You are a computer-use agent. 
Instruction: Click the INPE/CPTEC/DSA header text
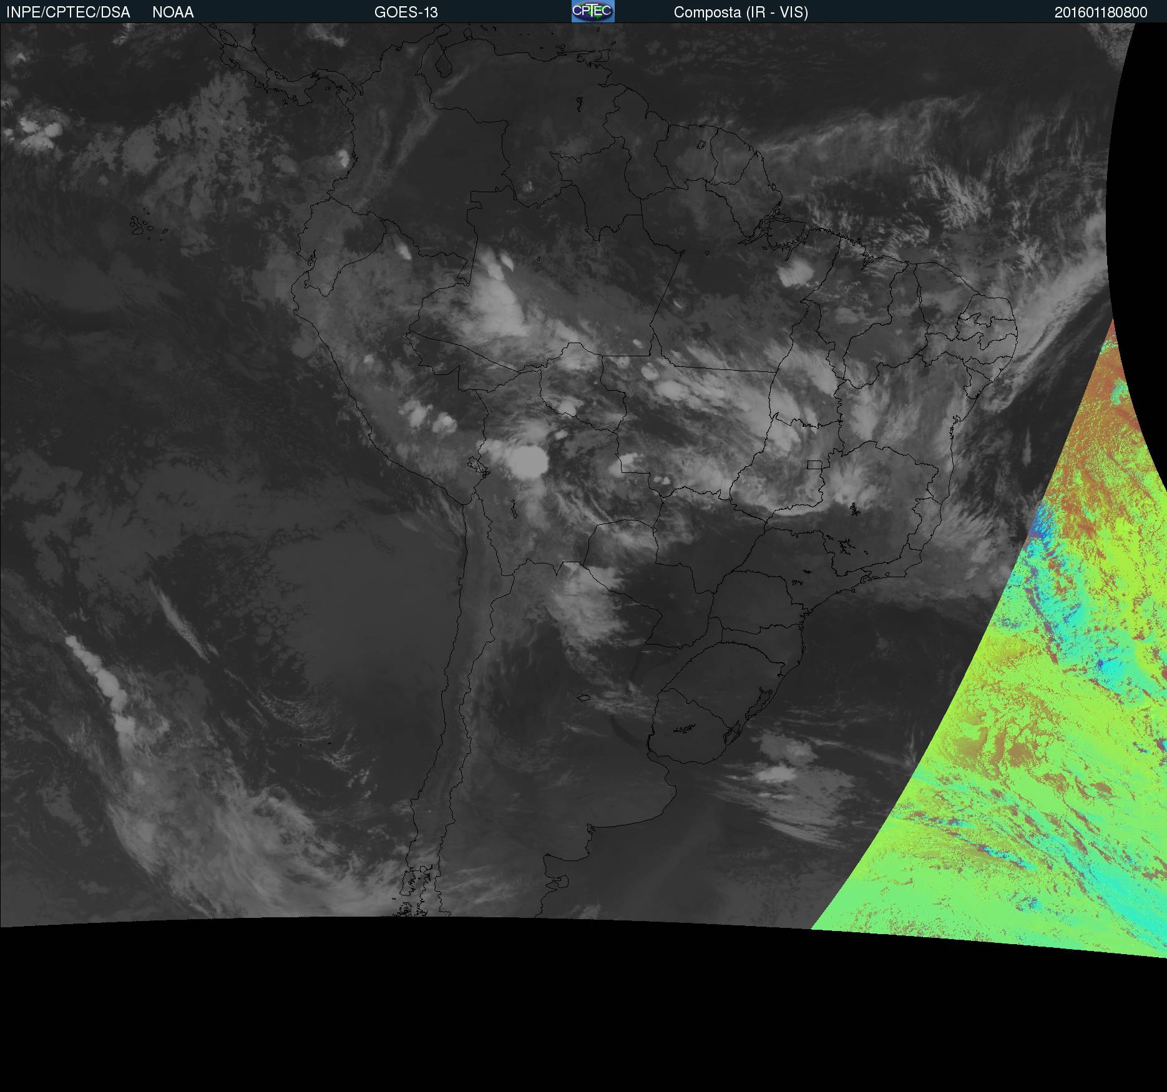[x=68, y=12]
